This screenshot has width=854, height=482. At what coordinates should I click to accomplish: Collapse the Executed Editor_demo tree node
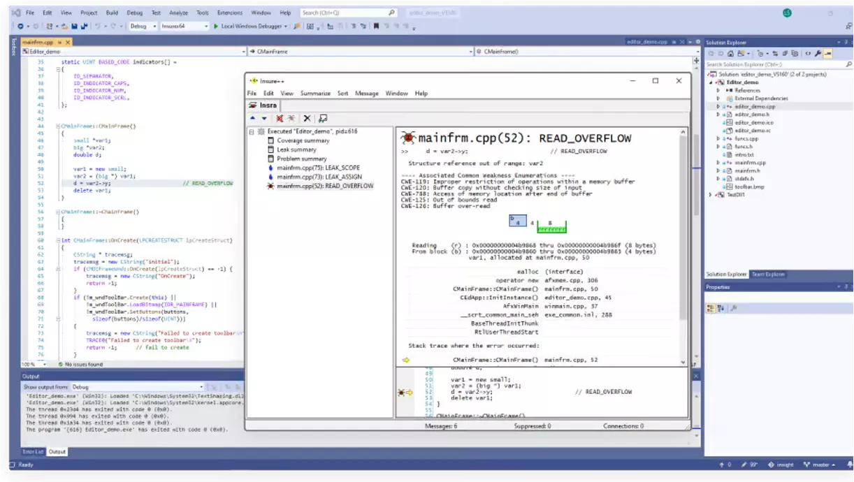[x=252, y=131]
